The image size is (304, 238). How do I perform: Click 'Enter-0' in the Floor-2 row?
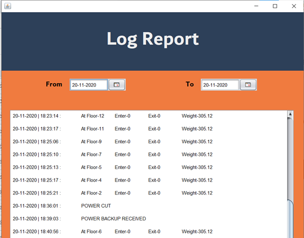pyautogui.click(x=123, y=193)
